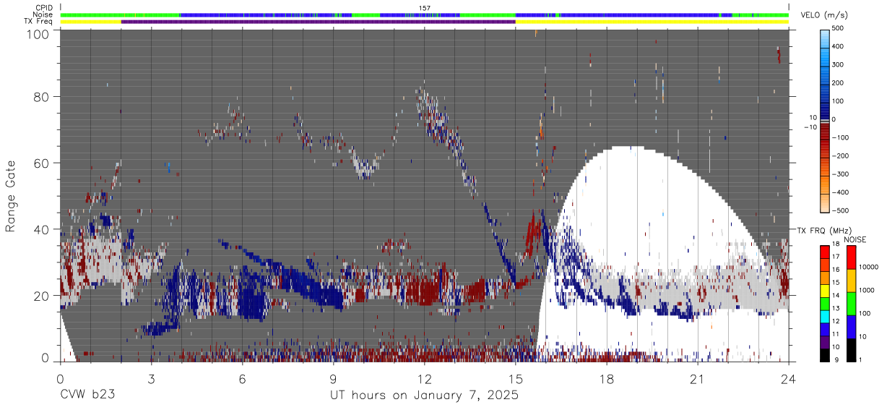Click the VELO (m/s) colorbar title

824,16
